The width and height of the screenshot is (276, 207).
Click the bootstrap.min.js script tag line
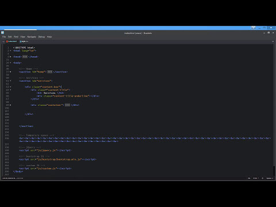pos(57,159)
